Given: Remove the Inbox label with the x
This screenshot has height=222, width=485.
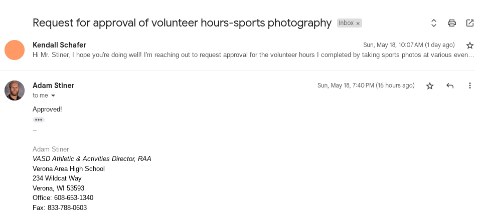Looking at the screenshot, I should 358,23.
